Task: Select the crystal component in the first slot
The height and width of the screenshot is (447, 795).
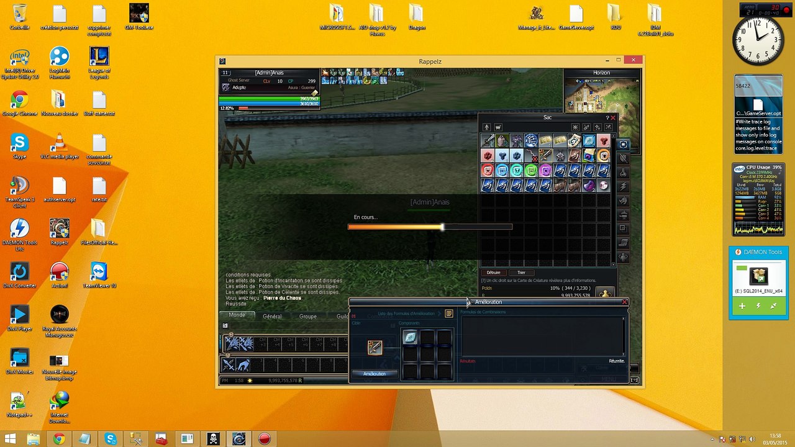Action: point(410,337)
